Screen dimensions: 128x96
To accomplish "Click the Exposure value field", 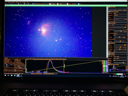I will click(117, 25).
